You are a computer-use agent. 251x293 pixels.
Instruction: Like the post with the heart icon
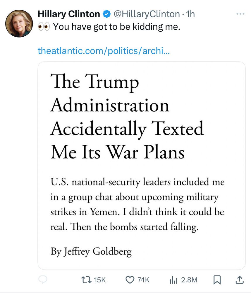(x=129, y=280)
